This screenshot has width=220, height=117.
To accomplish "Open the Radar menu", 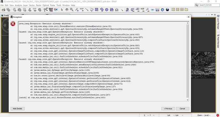I will 53,5.
